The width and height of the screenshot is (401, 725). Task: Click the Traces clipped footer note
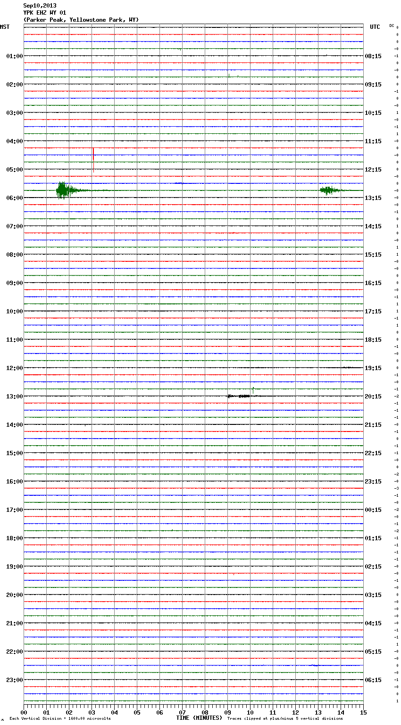tap(285, 719)
